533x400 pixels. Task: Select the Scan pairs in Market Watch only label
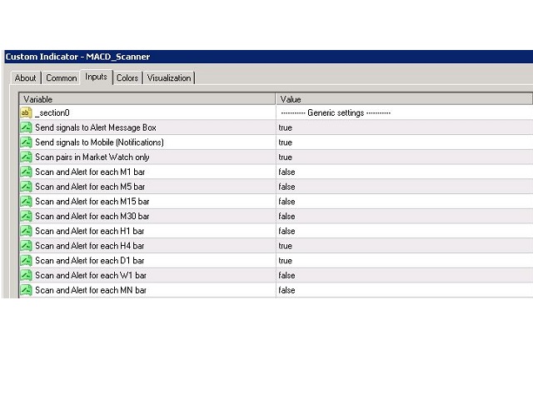click(x=92, y=157)
